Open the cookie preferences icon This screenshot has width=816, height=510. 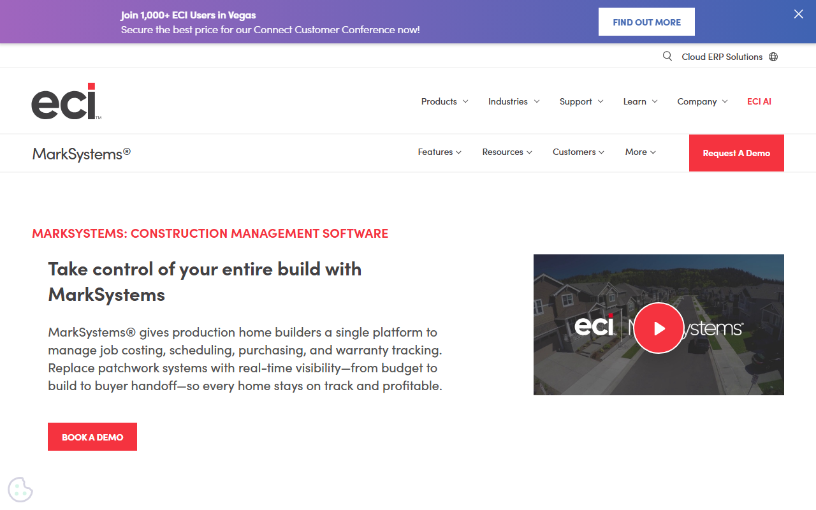pyautogui.click(x=20, y=490)
